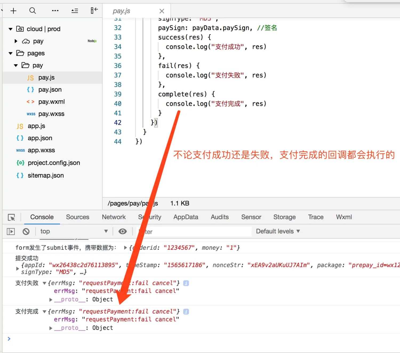Click the /pages/pay/pay.js path in status bar
400x353 pixels.
[133, 203]
